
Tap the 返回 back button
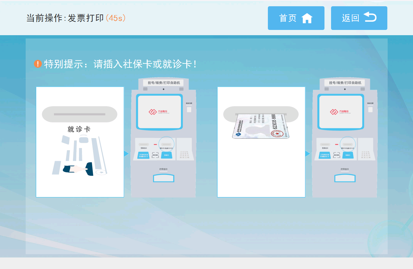point(359,18)
